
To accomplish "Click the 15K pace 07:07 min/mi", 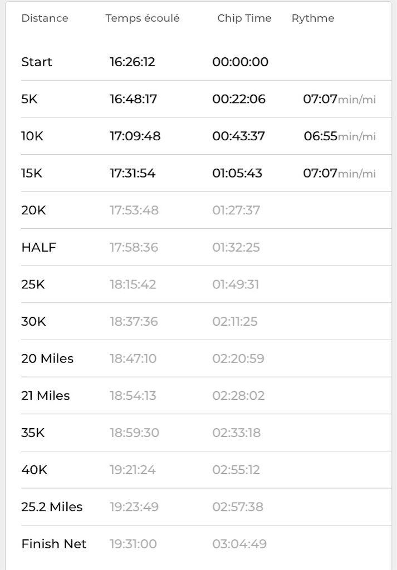I will click(339, 173).
